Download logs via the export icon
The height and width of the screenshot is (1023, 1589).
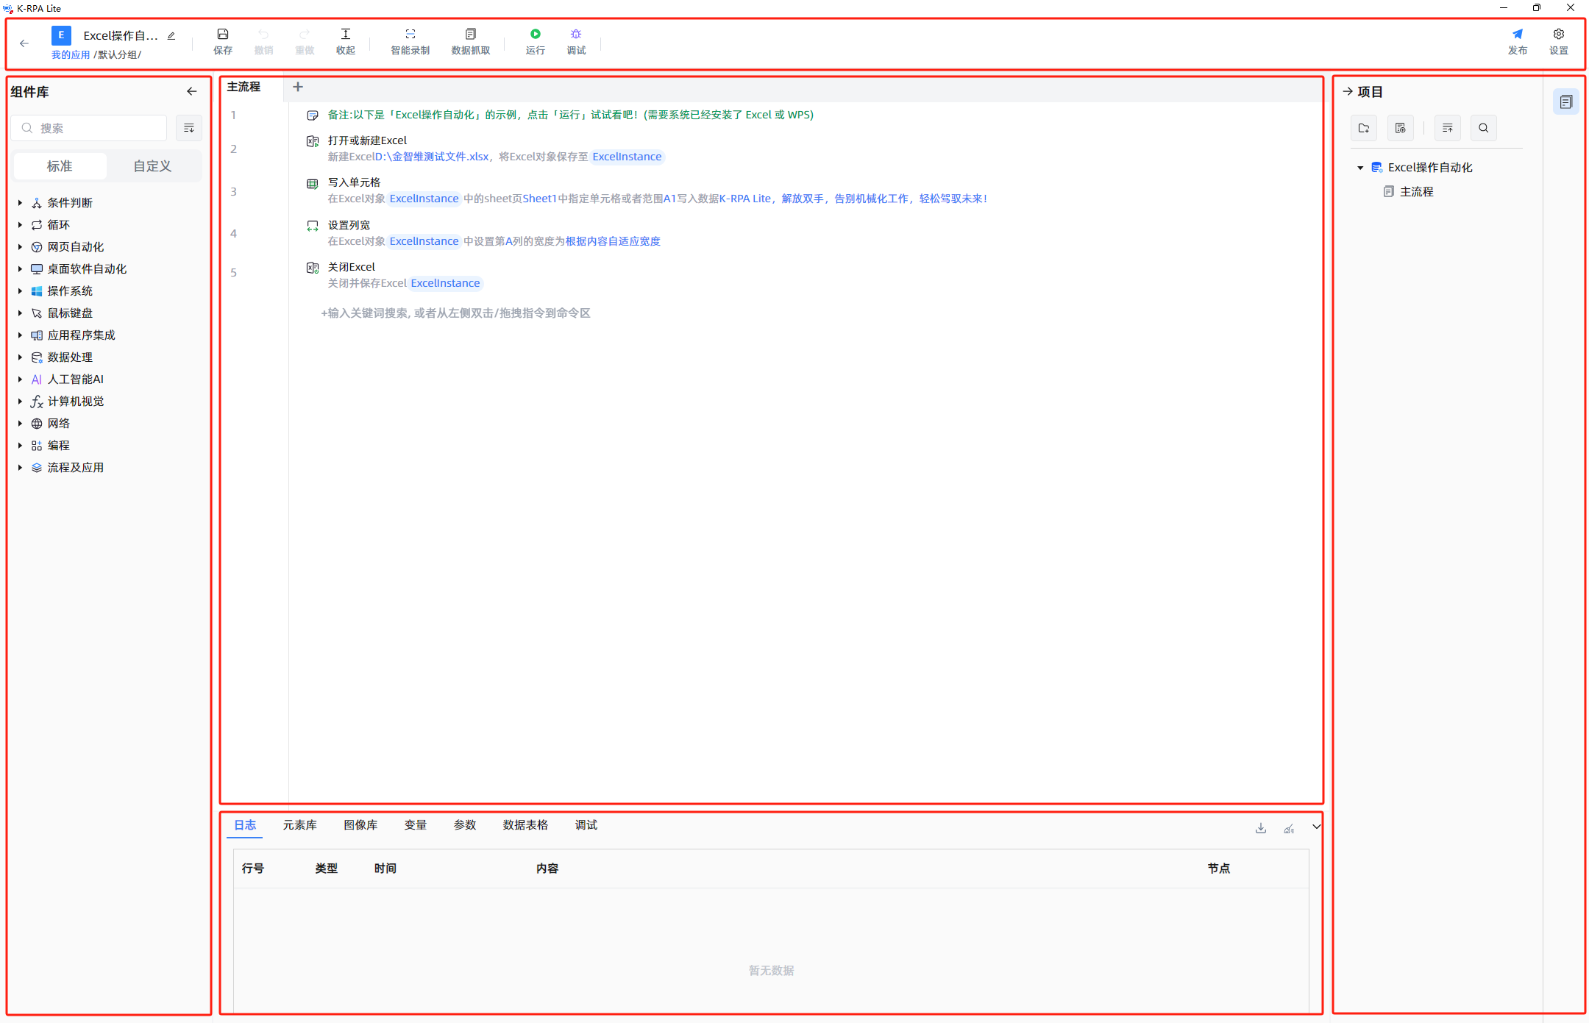[1261, 828]
